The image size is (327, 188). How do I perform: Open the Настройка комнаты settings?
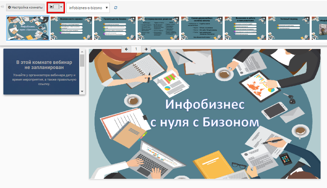25,7
